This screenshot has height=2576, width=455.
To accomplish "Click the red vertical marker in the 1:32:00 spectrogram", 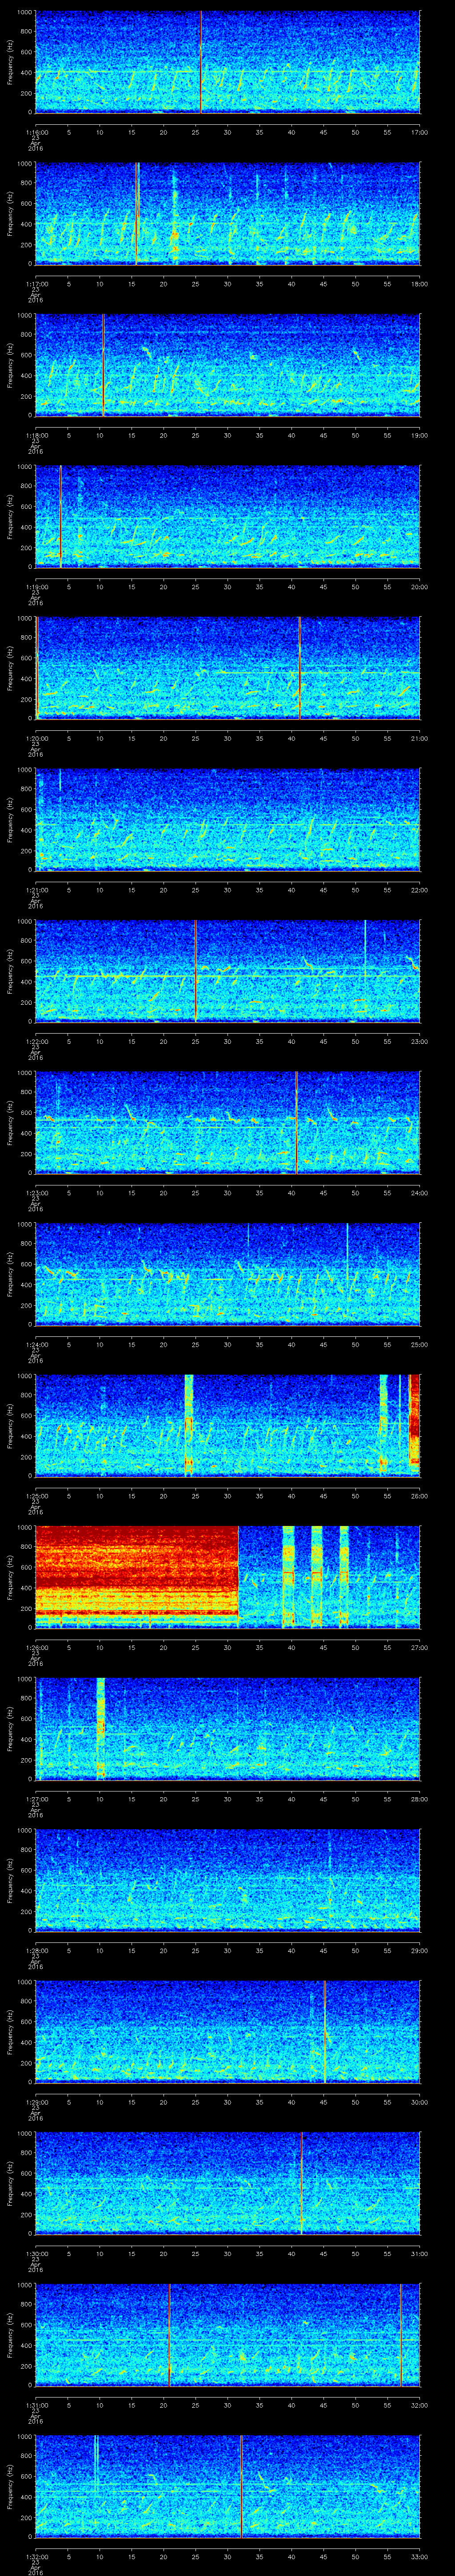I will [x=241, y=2486].
